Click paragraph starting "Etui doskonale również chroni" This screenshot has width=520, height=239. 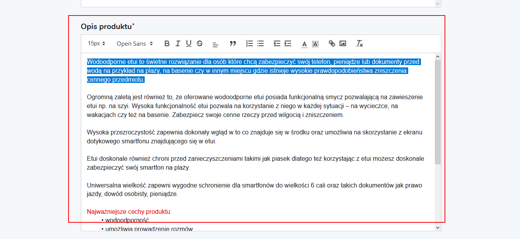coord(255,163)
